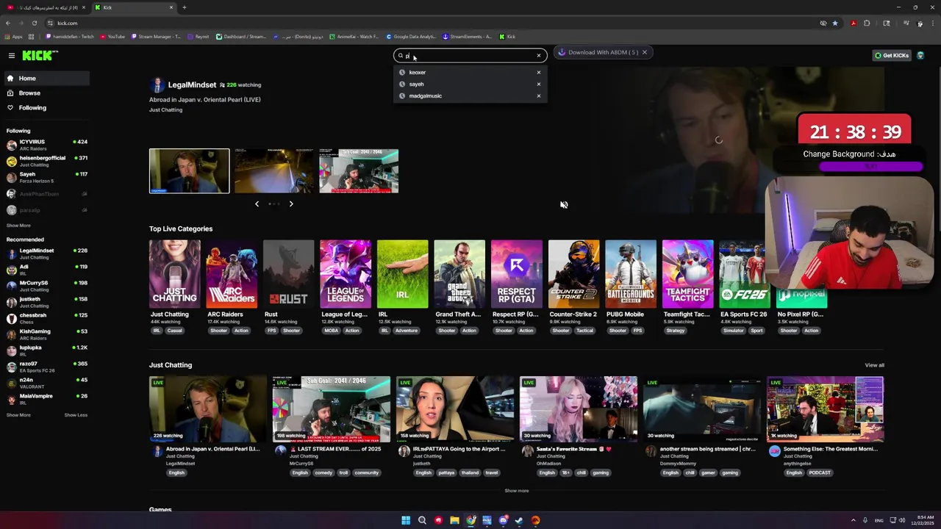Open the user profile avatar menu
Image resolution: width=941 pixels, height=529 pixels.
[920, 56]
